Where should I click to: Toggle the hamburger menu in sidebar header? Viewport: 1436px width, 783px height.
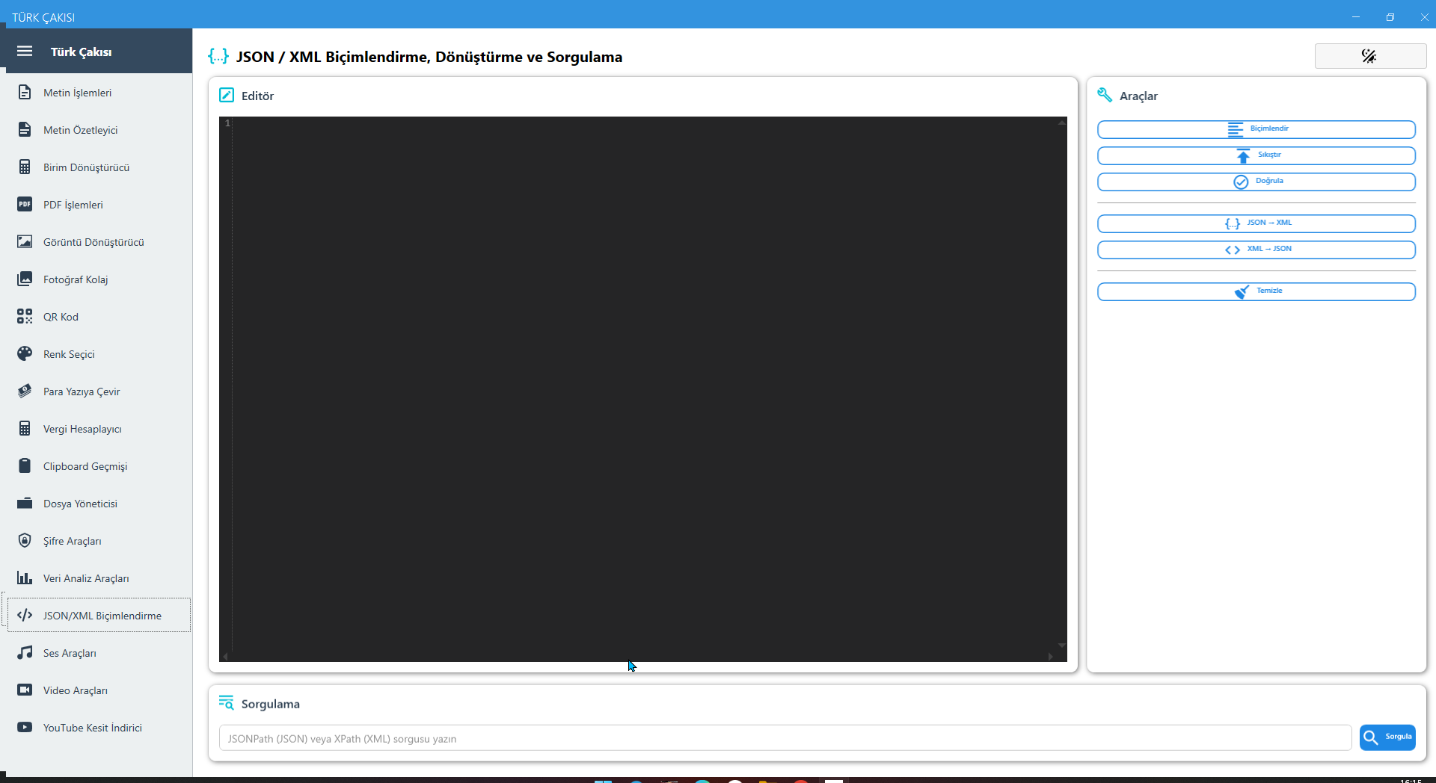coord(25,52)
